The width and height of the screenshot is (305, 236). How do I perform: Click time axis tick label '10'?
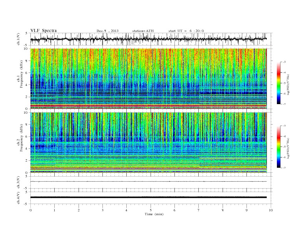coord(271,210)
